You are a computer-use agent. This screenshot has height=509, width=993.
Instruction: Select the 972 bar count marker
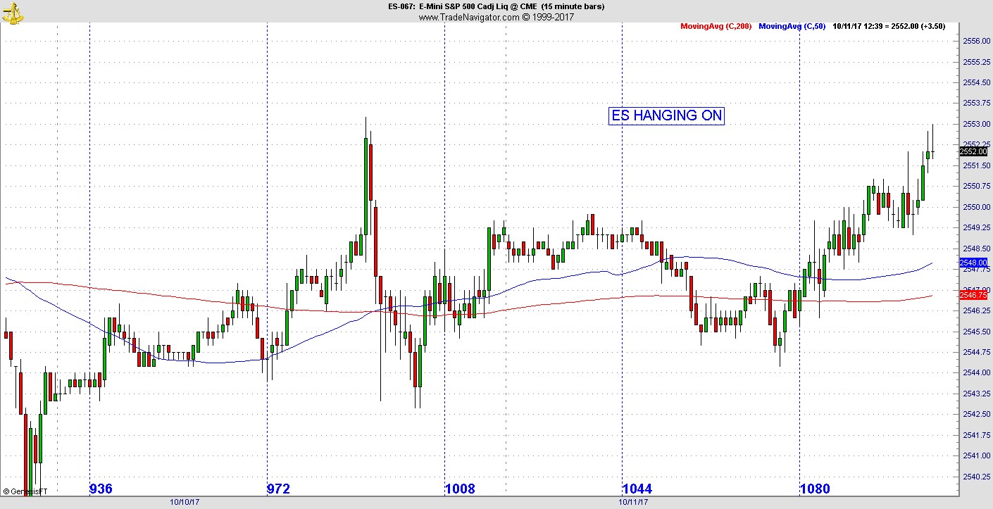point(278,489)
